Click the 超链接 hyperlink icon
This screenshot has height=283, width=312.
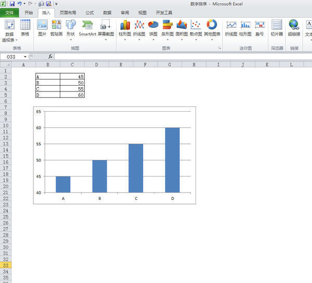(x=294, y=27)
